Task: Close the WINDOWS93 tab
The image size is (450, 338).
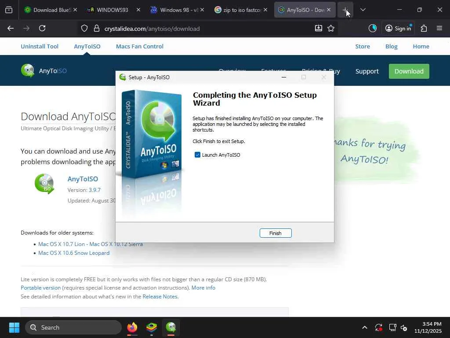Action: point(138,10)
